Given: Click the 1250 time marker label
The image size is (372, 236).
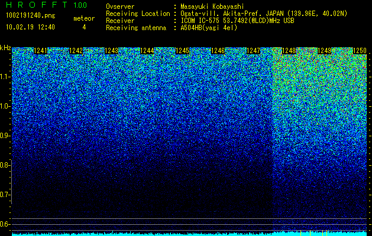Looking at the screenshot, I should coord(360,51).
